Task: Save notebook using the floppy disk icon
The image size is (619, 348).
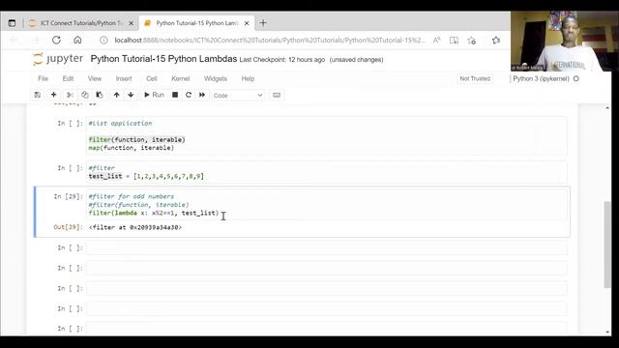Action: 38,95
